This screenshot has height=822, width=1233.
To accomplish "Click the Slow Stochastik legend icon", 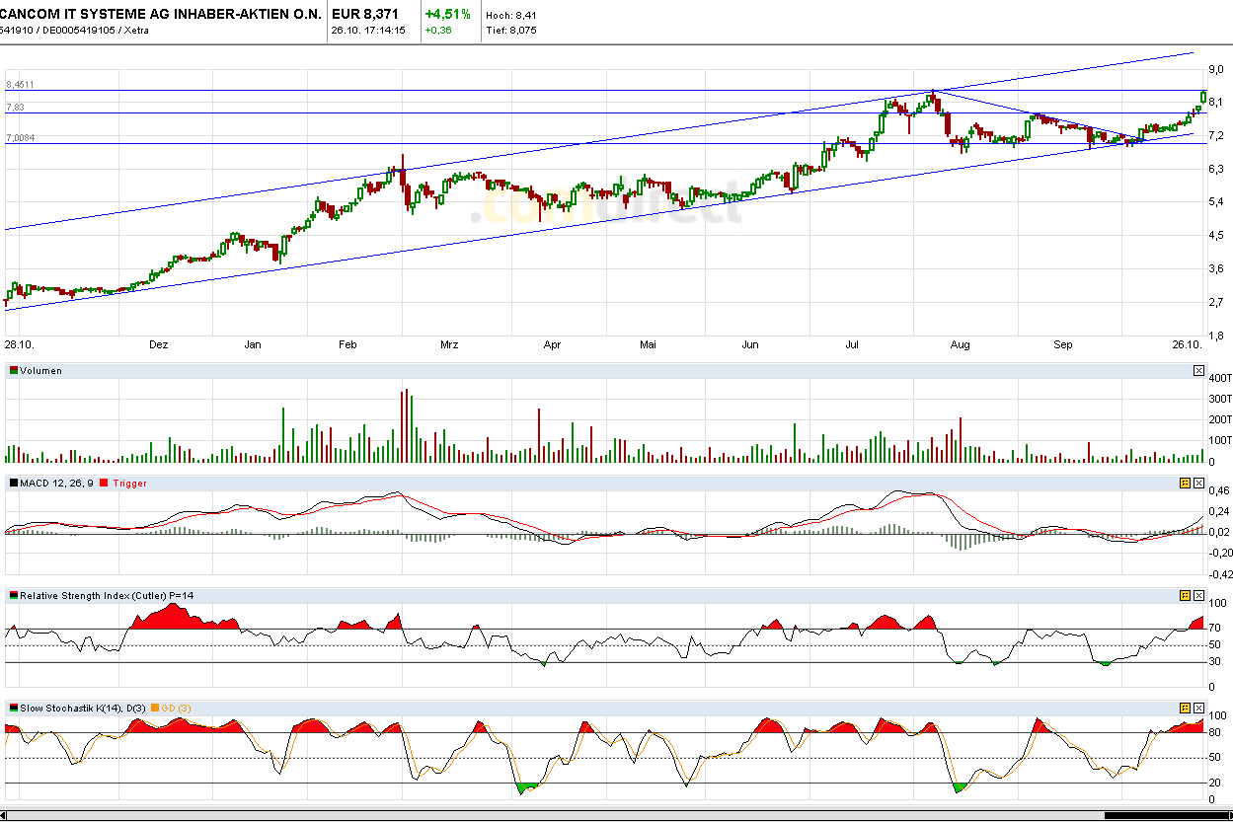I will tap(14, 708).
